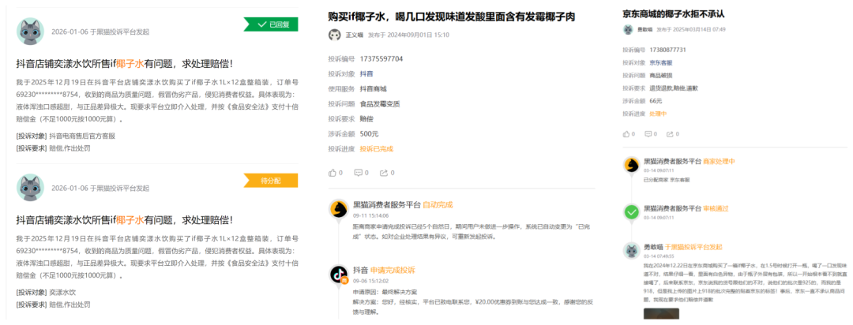Click the cat avatar of the 已回复 complaint

click(31, 32)
